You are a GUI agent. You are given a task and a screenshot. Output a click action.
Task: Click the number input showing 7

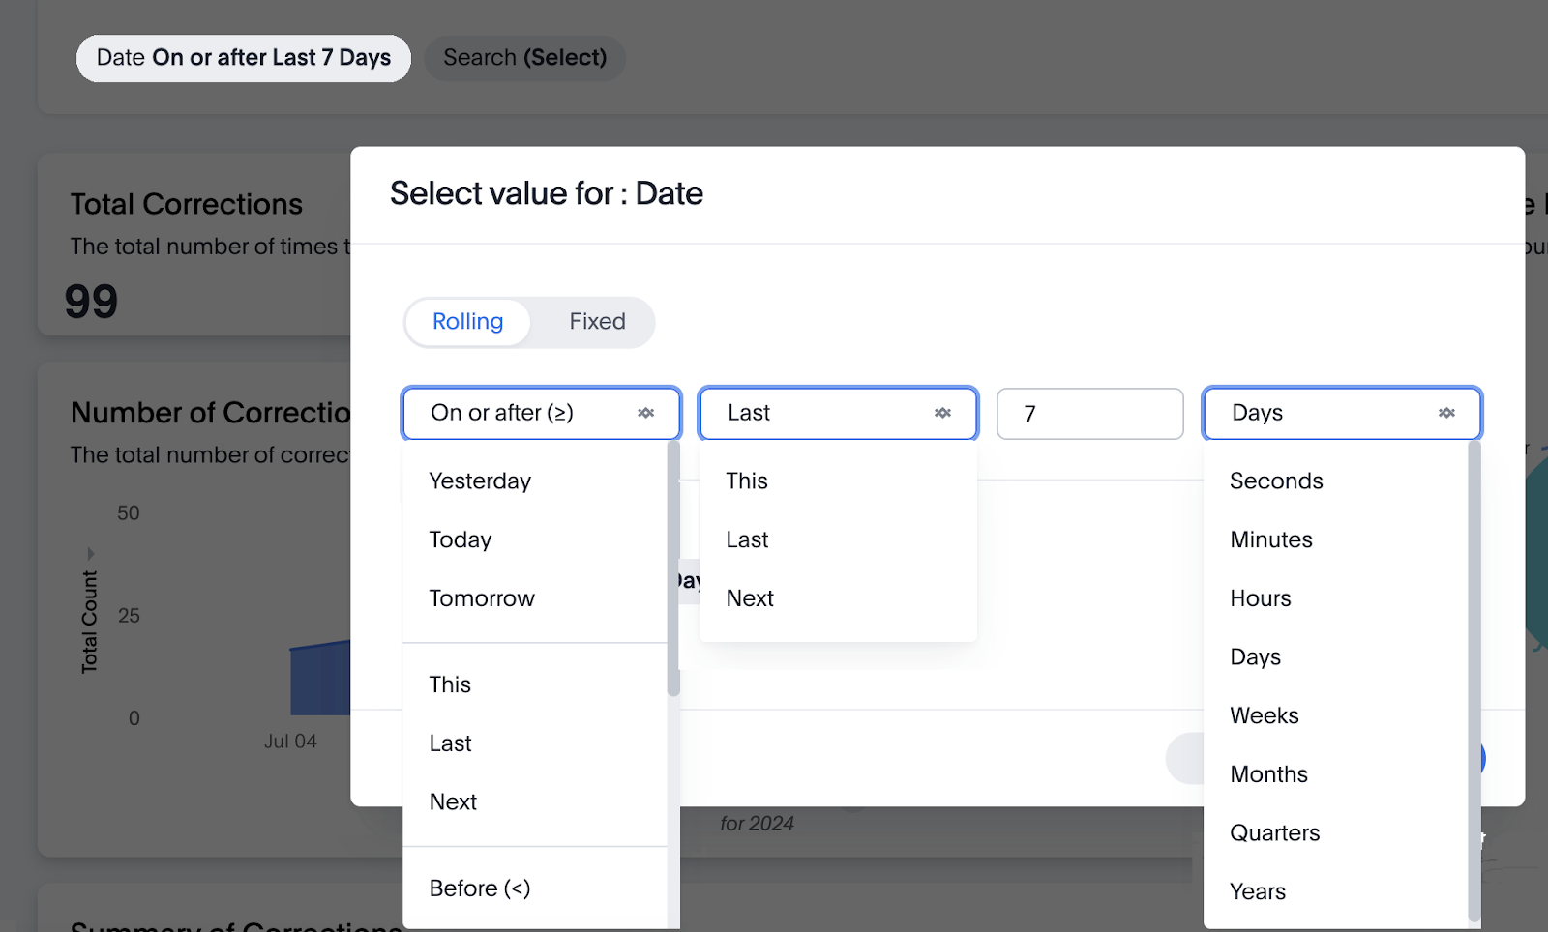coord(1090,414)
